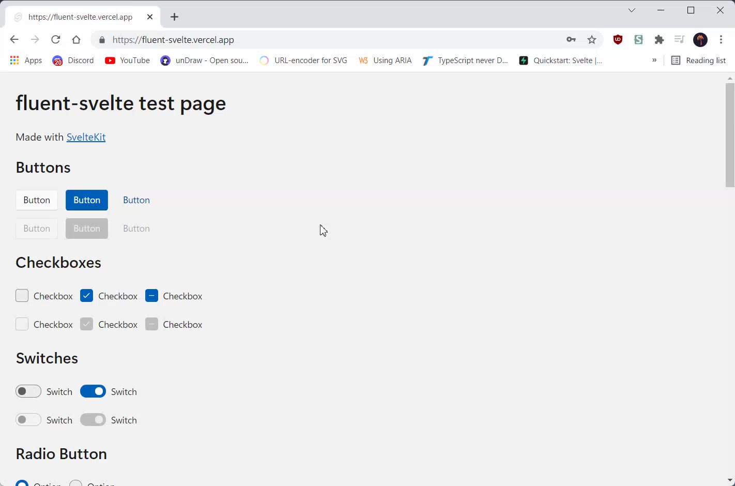Viewport: 735px width, 486px height.
Task: Open saved passwords key icon
Action: (x=571, y=40)
